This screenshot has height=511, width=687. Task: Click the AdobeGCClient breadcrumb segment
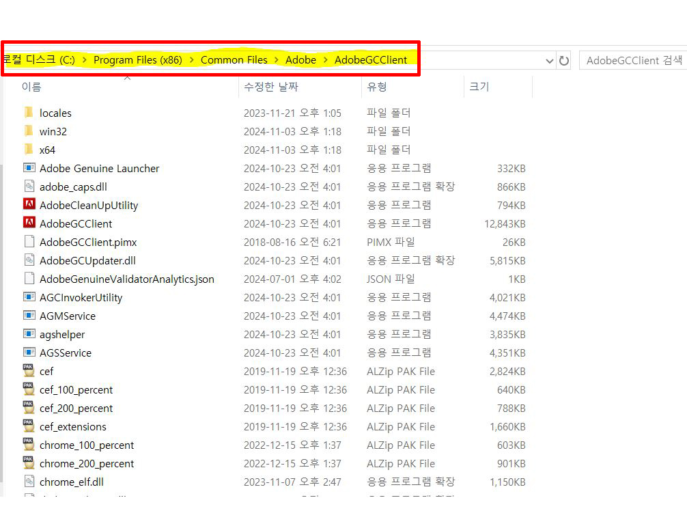pyautogui.click(x=371, y=59)
